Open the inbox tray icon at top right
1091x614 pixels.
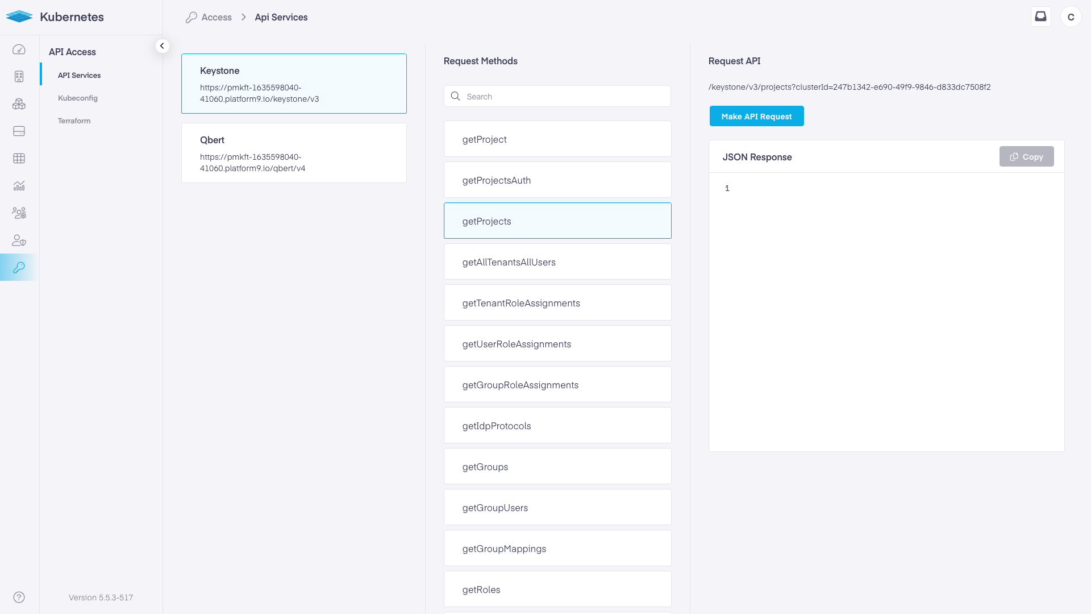tap(1040, 16)
